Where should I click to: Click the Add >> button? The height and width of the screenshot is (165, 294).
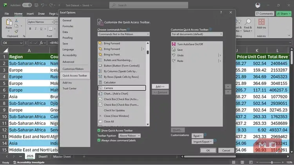tap(160, 86)
